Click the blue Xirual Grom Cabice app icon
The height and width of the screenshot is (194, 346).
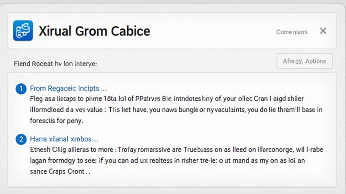[x=23, y=31]
